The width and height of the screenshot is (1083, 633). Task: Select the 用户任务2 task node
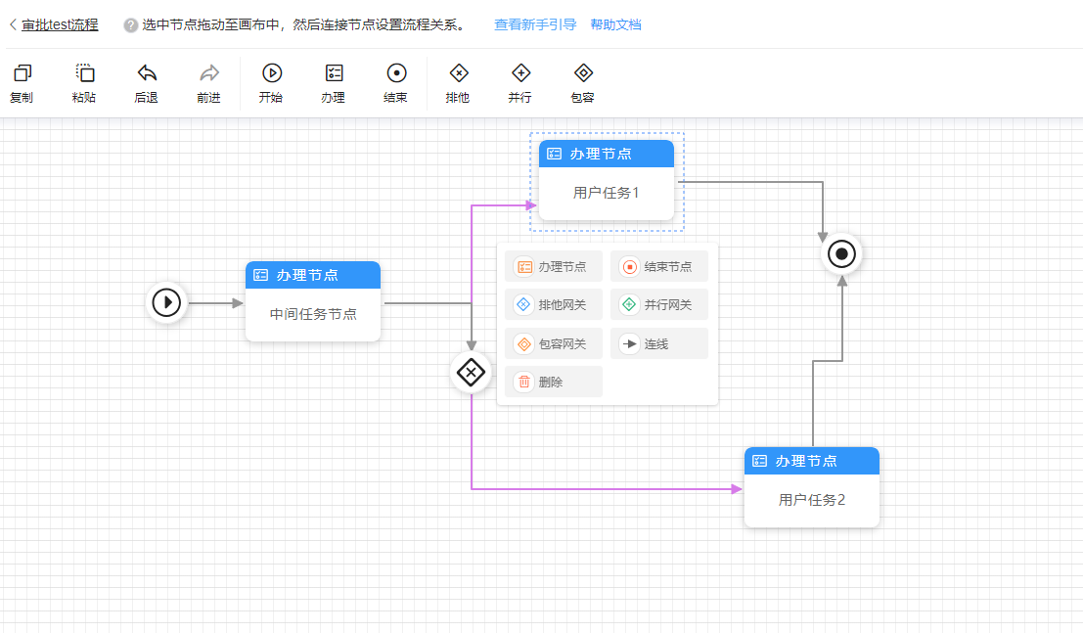click(812, 500)
